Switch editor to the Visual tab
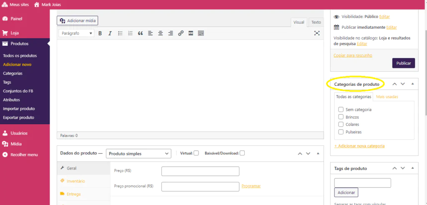The image size is (427, 205). [299, 22]
